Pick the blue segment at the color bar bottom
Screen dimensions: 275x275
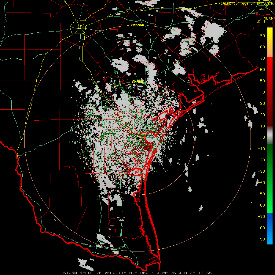[x=270, y=229]
